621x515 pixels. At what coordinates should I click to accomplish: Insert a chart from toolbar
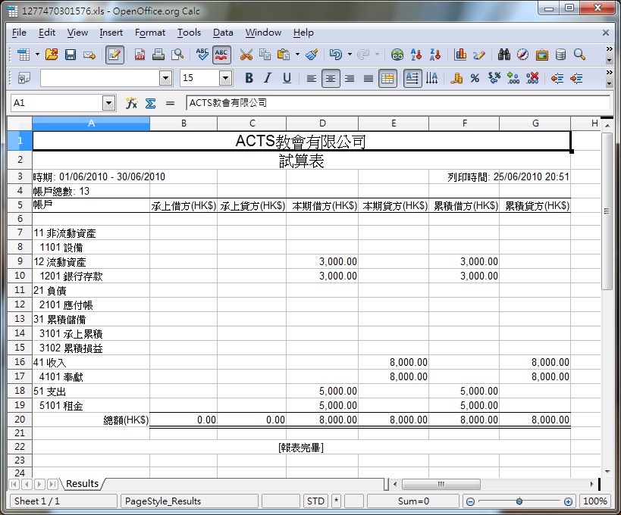pos(460,55)
